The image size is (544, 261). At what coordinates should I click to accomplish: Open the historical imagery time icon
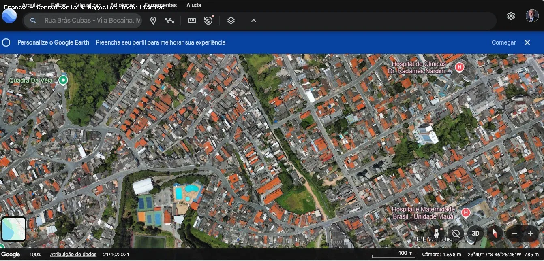click(209, 21)
